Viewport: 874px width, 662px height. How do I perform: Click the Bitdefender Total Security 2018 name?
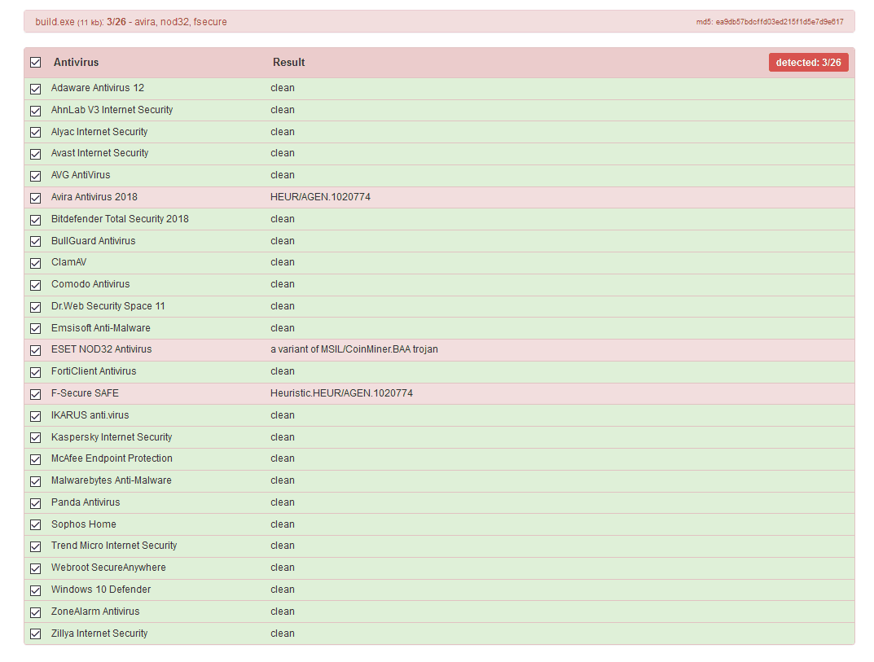tap(120, 219)
